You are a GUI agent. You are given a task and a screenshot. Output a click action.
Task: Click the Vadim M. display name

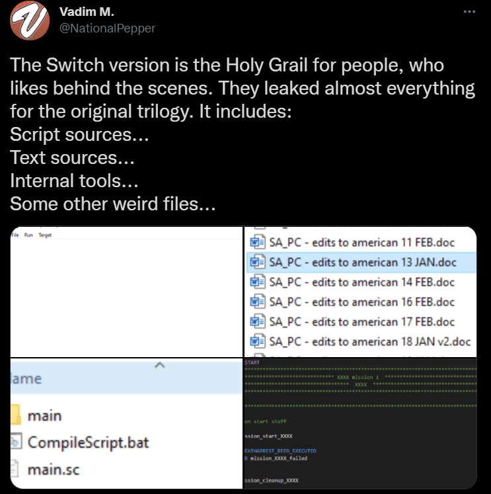(87, 12)
